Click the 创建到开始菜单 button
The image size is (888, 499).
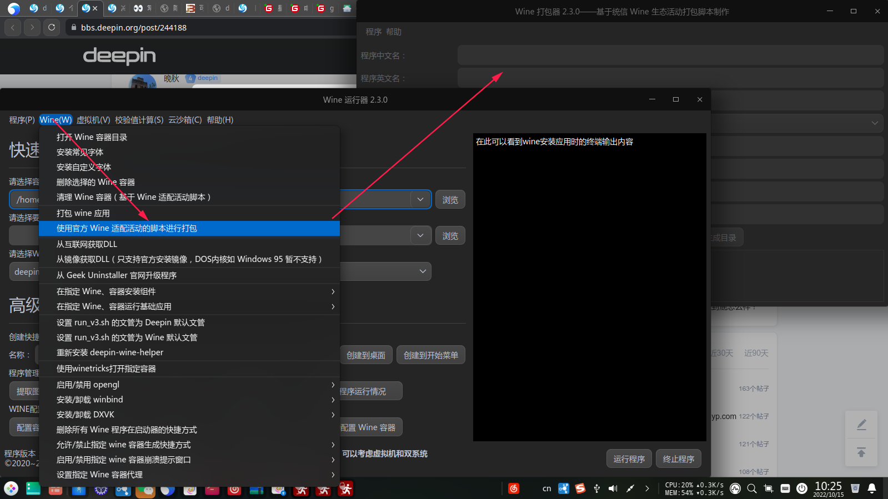[x=430, y=355]
